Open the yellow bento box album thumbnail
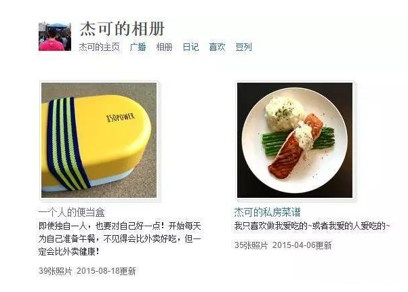 [x=99, y=140]
